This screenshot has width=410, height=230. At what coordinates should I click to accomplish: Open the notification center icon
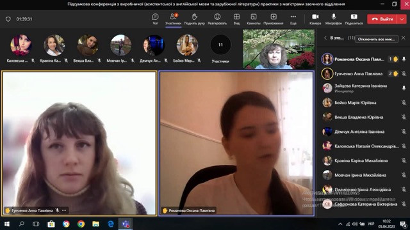pyautogui.click(x=403, y=224)
